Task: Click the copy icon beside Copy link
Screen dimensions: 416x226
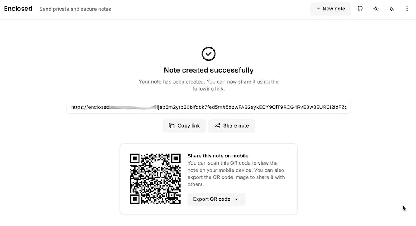Action: [x=172, y=125]
